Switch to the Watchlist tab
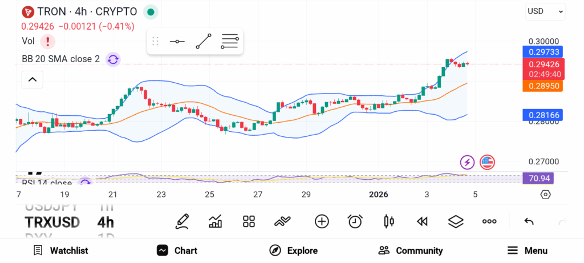 60,250
